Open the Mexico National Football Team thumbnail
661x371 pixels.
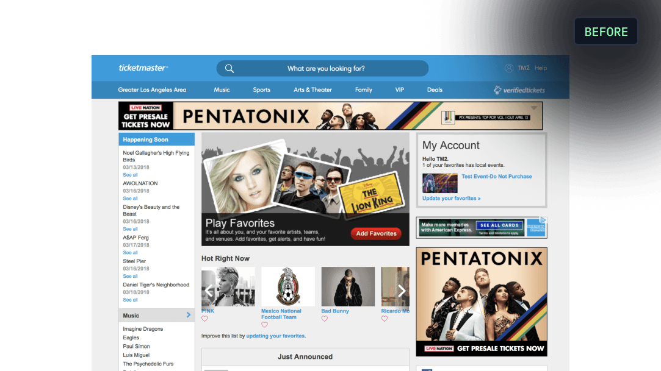(x=288, y=286)
